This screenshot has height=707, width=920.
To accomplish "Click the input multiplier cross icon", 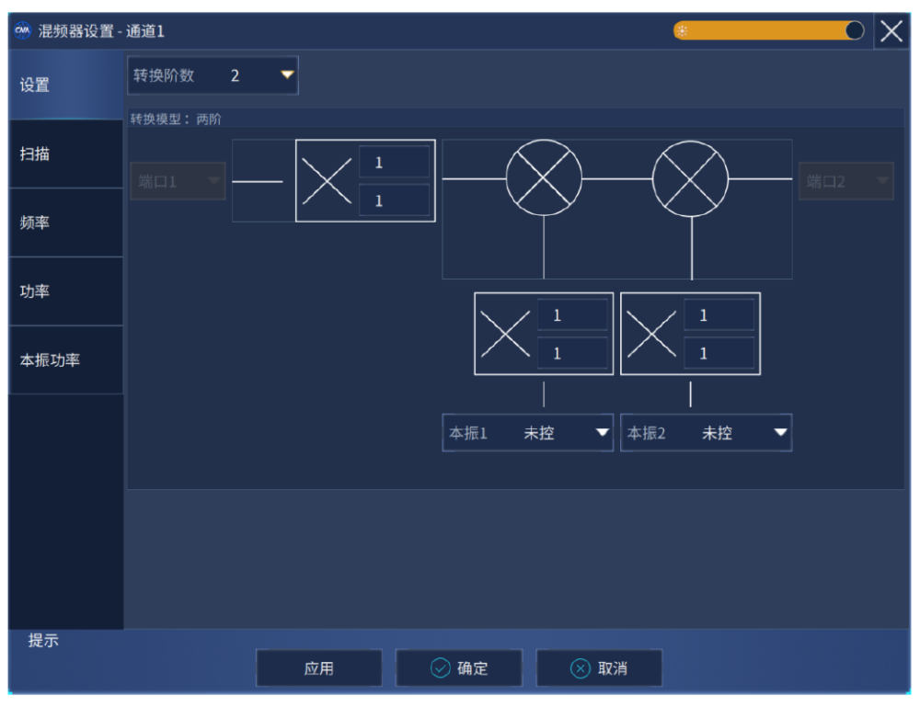I will (x=327, y=181).
